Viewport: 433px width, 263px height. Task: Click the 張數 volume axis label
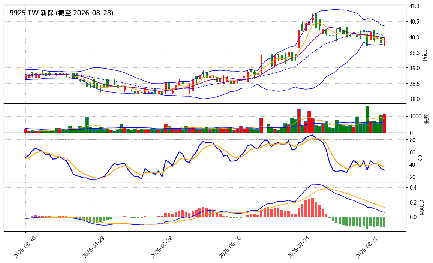(x=426, y=118)
